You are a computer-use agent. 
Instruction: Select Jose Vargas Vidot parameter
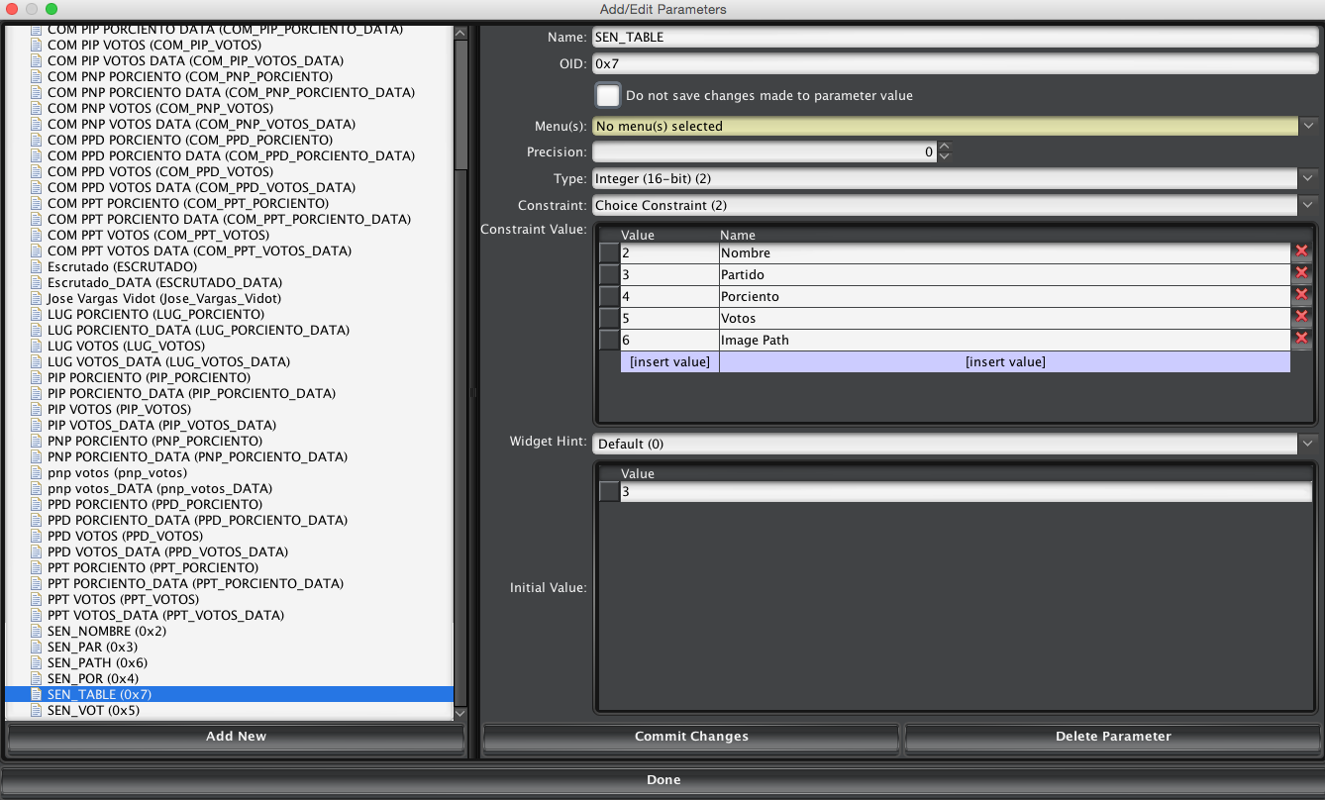tap(163, 298)
